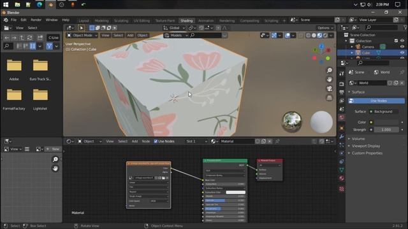Viewport: 408px width, 229px height.
Task: Expand the Camera item in outliner
Action: (352, 46)
